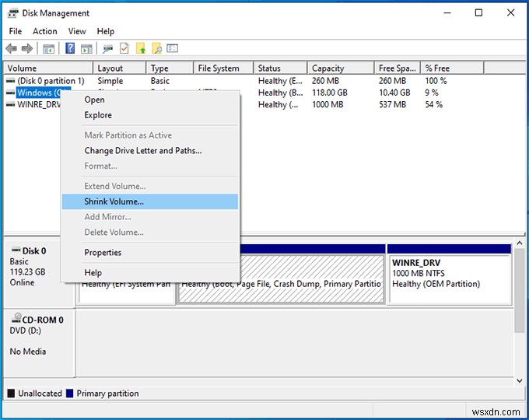Screen dimensions: 529x420
Task: Click the magnifier search toolbar icon
Action: pos(156,48)
